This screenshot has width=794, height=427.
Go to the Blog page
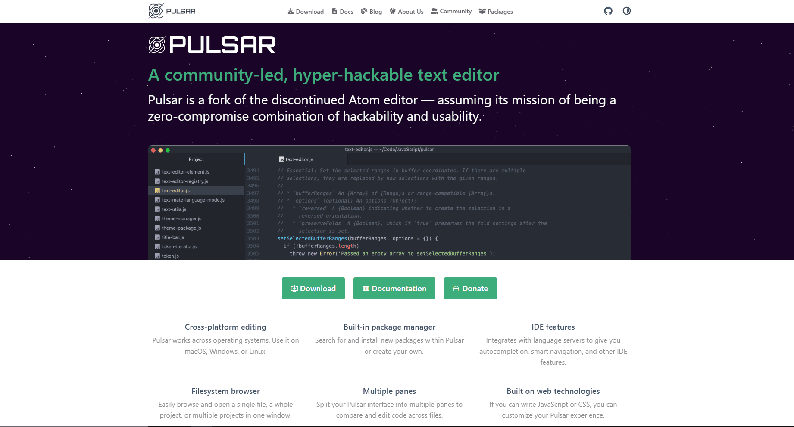[371, 12]
